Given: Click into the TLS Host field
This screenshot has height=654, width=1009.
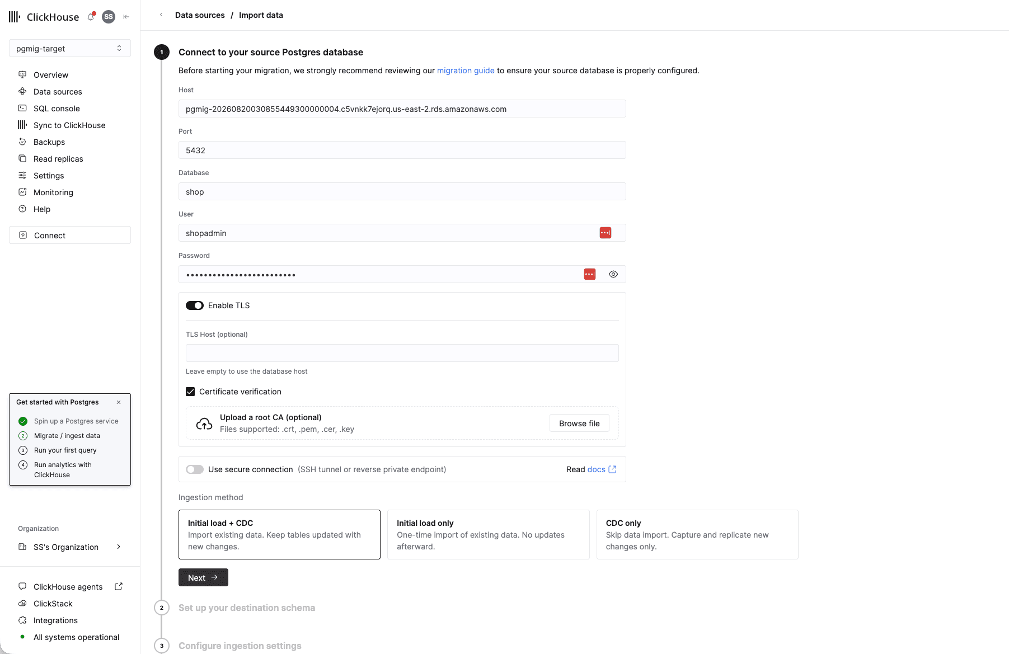Looking at the screenshot, I should pyautogui.click(x=402, y=353).
